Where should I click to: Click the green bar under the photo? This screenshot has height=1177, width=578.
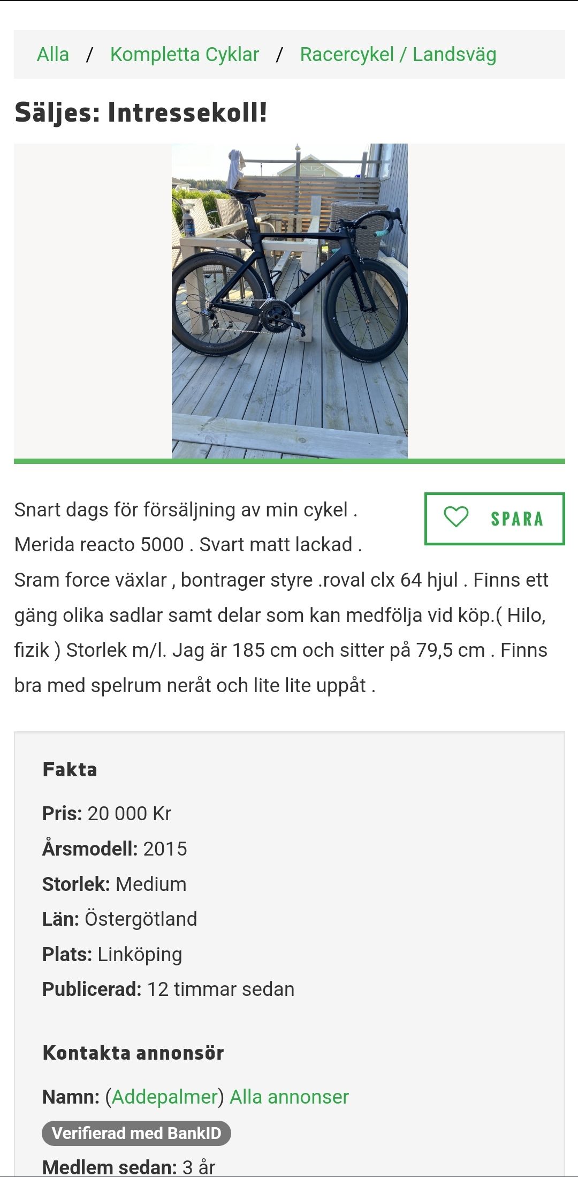point(290,461)
